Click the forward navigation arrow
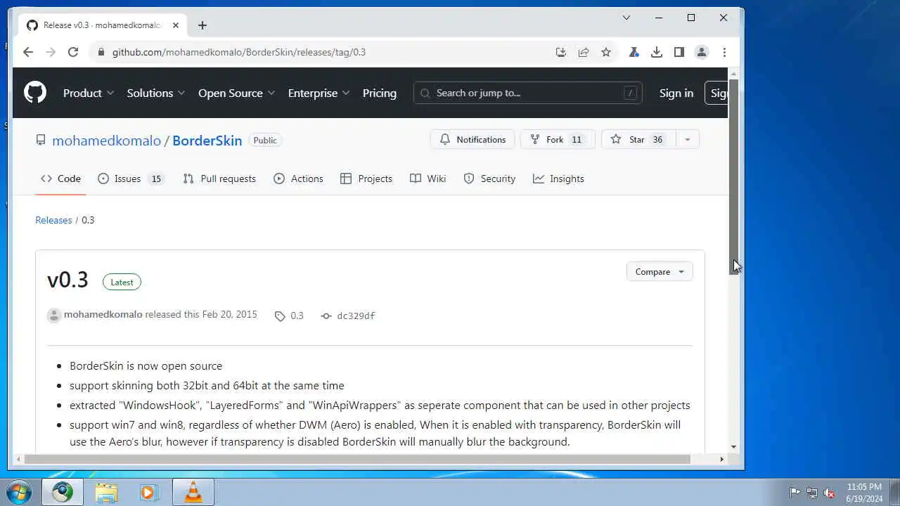 51,52
